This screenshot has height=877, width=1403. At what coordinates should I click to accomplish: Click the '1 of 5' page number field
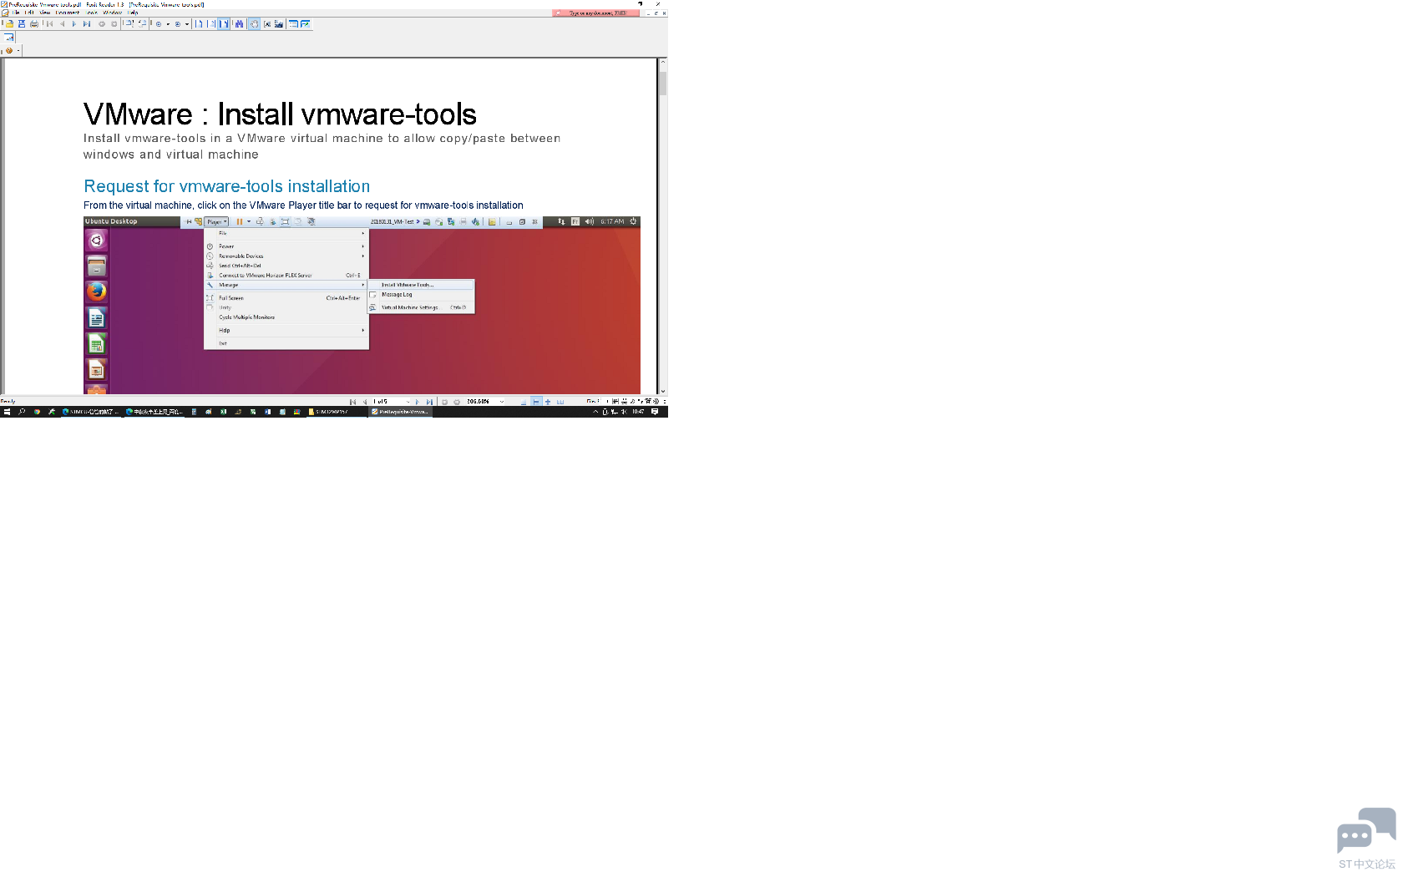388,402
